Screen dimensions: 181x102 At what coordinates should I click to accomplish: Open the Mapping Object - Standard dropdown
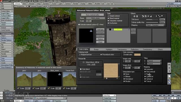pyautogui.click(x=155, y=25)
